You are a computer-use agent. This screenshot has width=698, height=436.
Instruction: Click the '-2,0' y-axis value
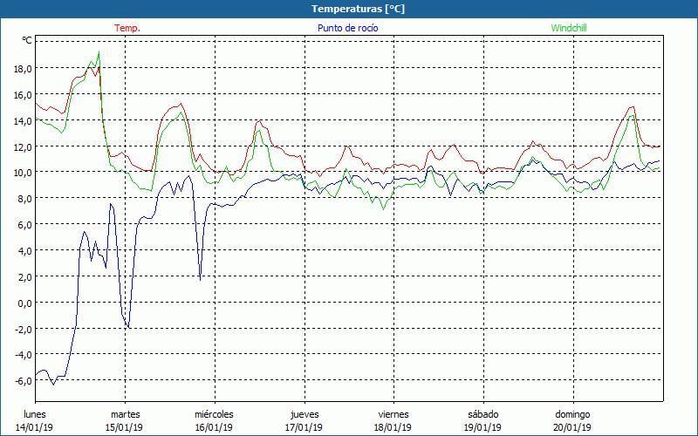[x=24, y=329]
